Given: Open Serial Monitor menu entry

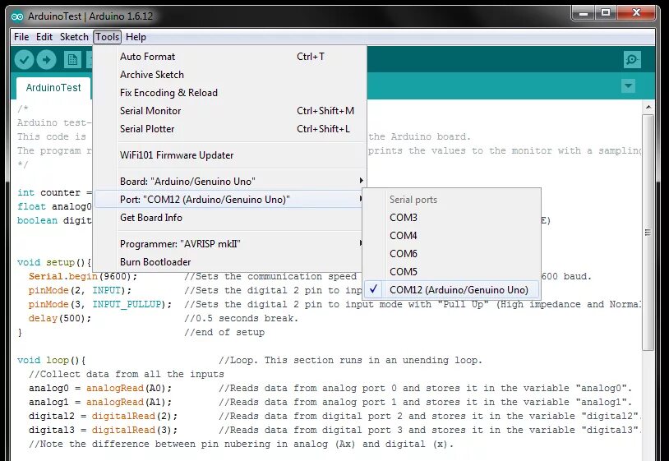Looking at the screenshot, I should 230,111.
